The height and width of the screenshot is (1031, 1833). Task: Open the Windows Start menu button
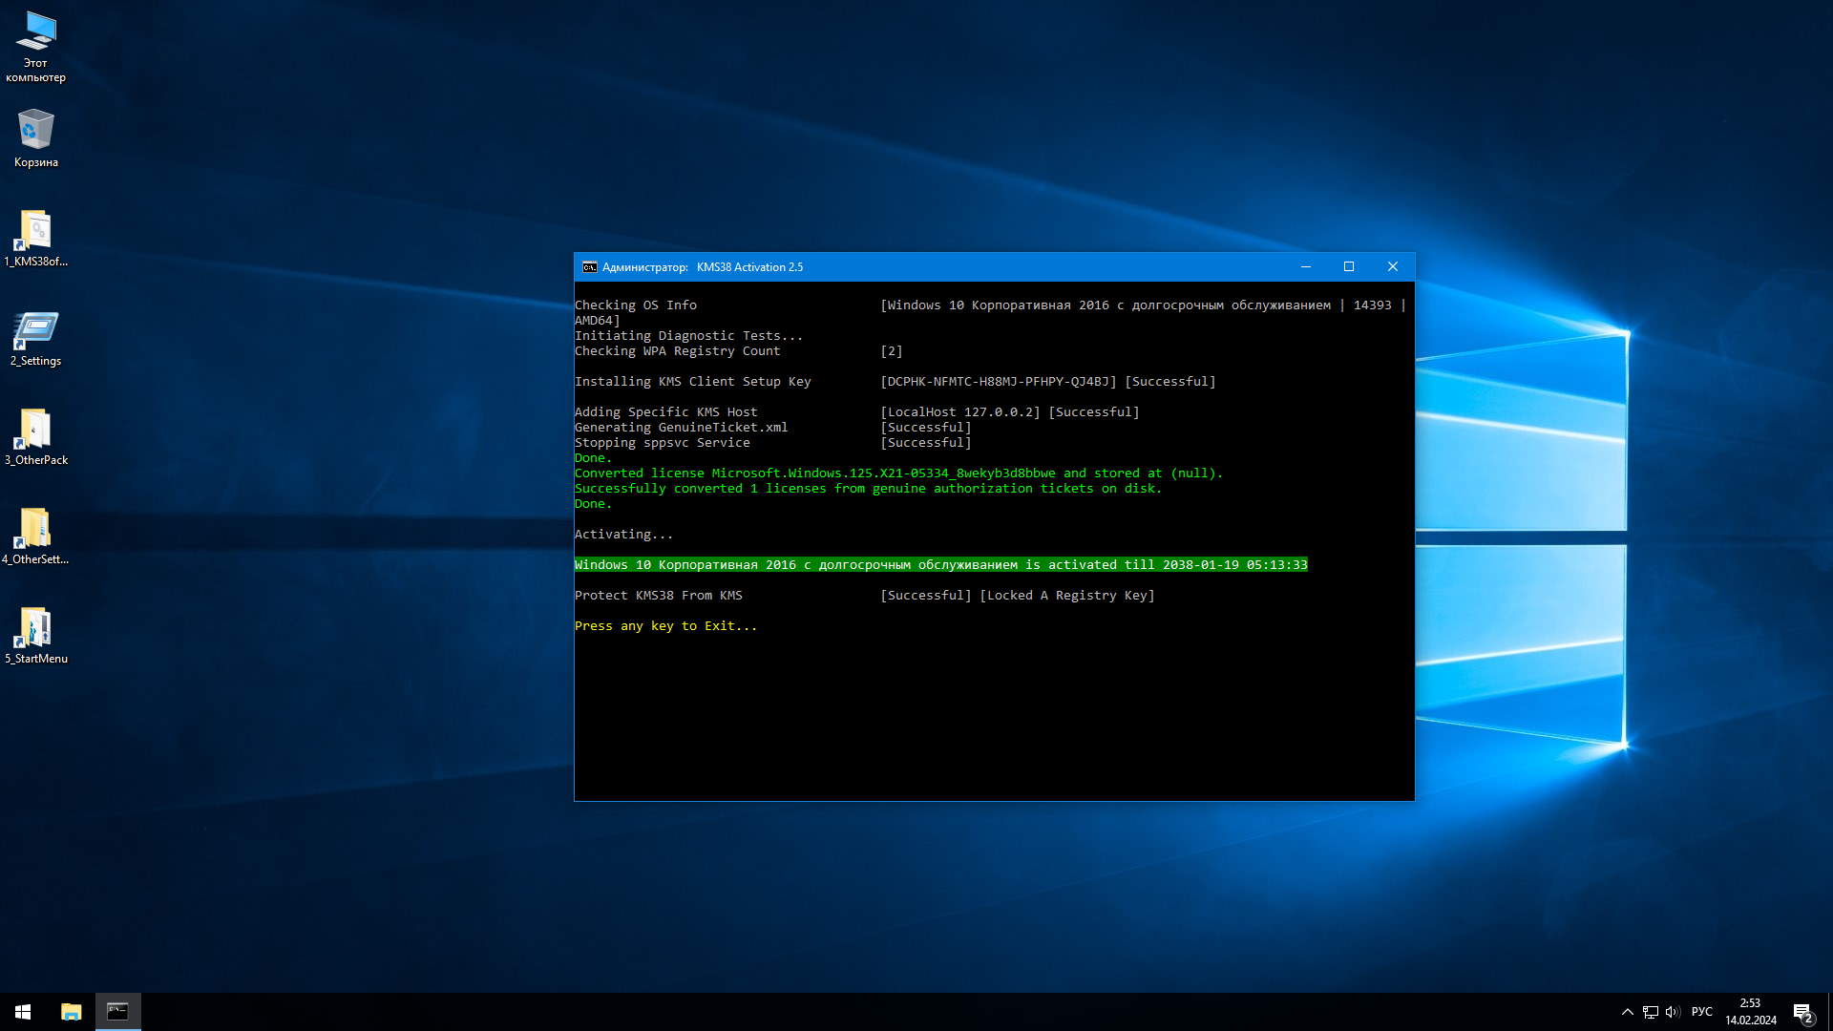pos(23,1012)
